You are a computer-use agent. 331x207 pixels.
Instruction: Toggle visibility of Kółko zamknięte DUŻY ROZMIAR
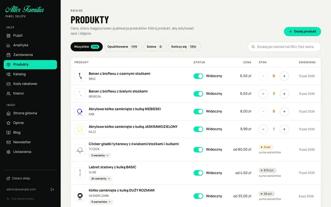point(198,196)
